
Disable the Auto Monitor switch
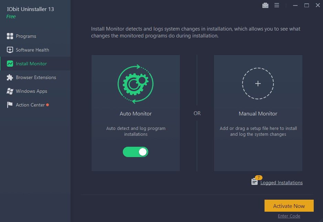(x=136, y=152)
